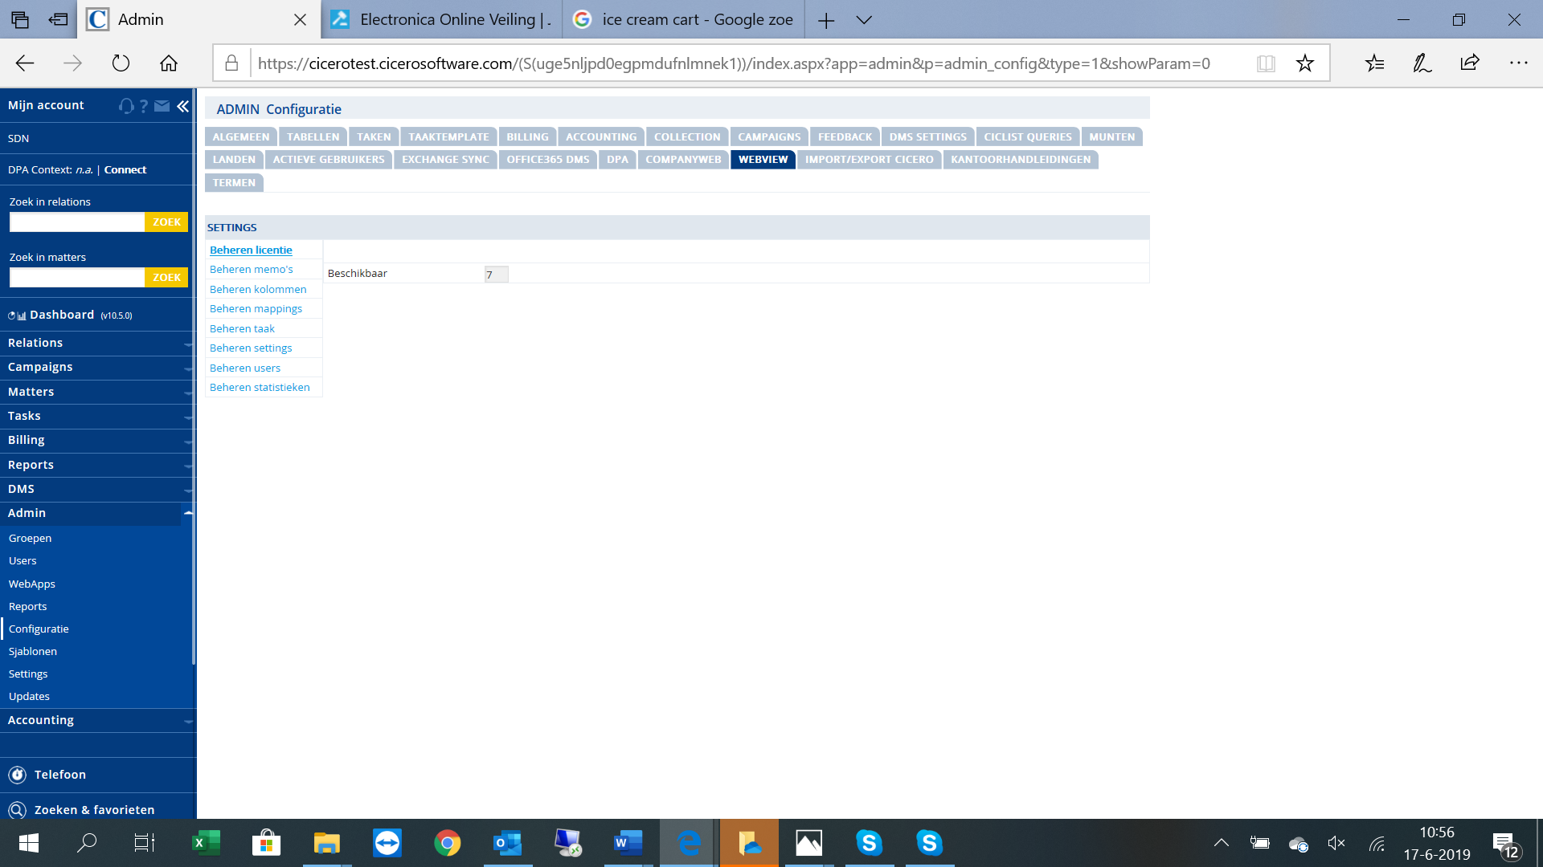Open Zoeken & favorieten search icon
Screen dimensions: 1543x867
coord(17,810)
